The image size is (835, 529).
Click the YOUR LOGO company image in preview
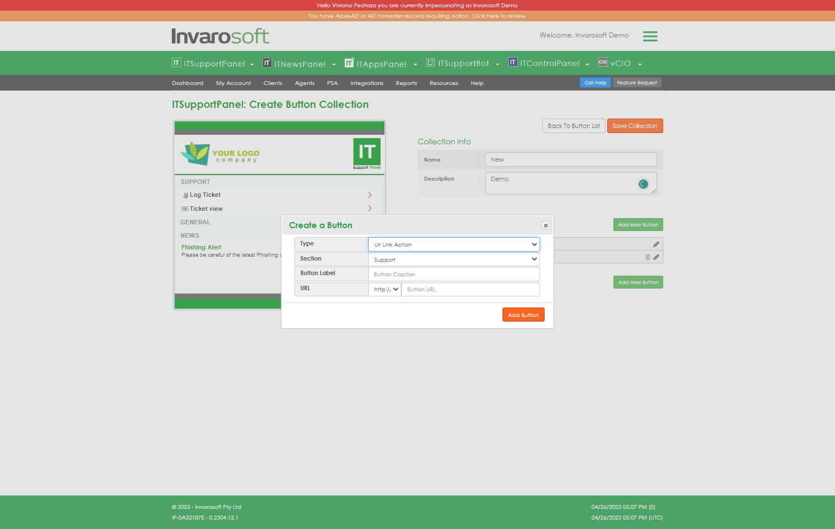pyautogui.click(x=221, y=153)
